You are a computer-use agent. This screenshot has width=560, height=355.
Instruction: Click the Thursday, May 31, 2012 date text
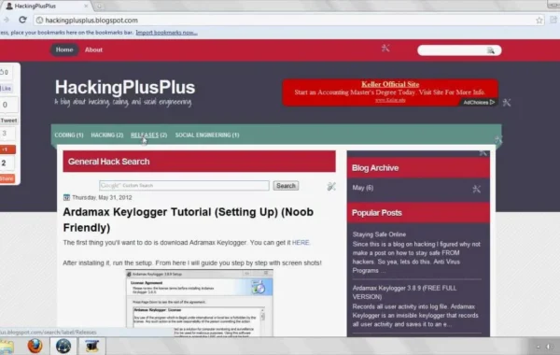tap(102, 197)
